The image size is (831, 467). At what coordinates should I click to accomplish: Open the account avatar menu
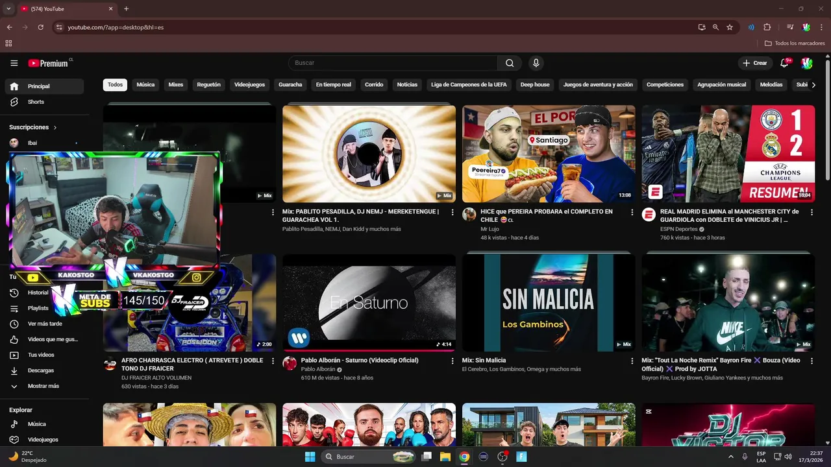click(807, 63)
